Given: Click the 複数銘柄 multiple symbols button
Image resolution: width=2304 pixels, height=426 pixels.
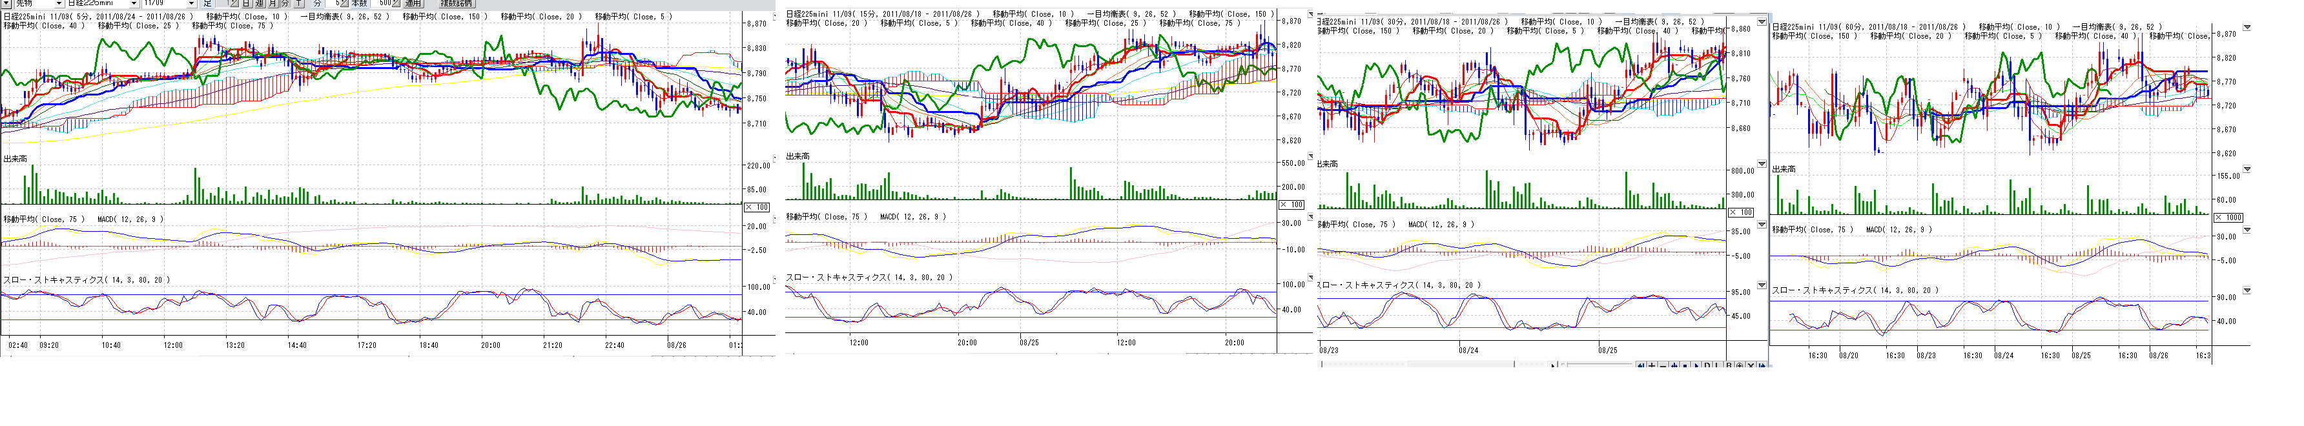Looking at the screenshot, I should (456, 5).
